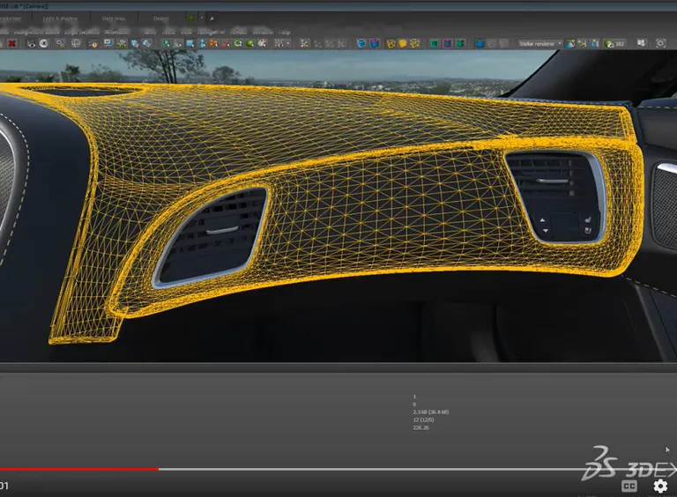Click the clock gauge toolbar icon
The height and width of the screenshot is (497, 677).
(x=93, y=43)
